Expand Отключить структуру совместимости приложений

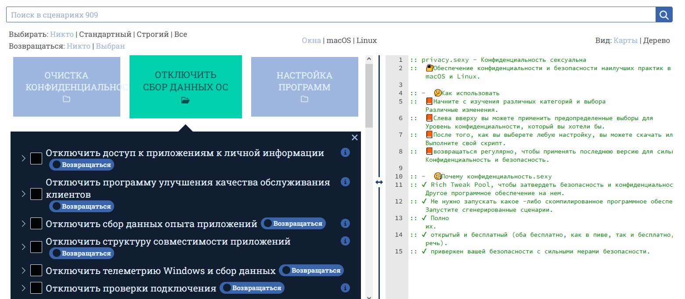click(24, 247)
